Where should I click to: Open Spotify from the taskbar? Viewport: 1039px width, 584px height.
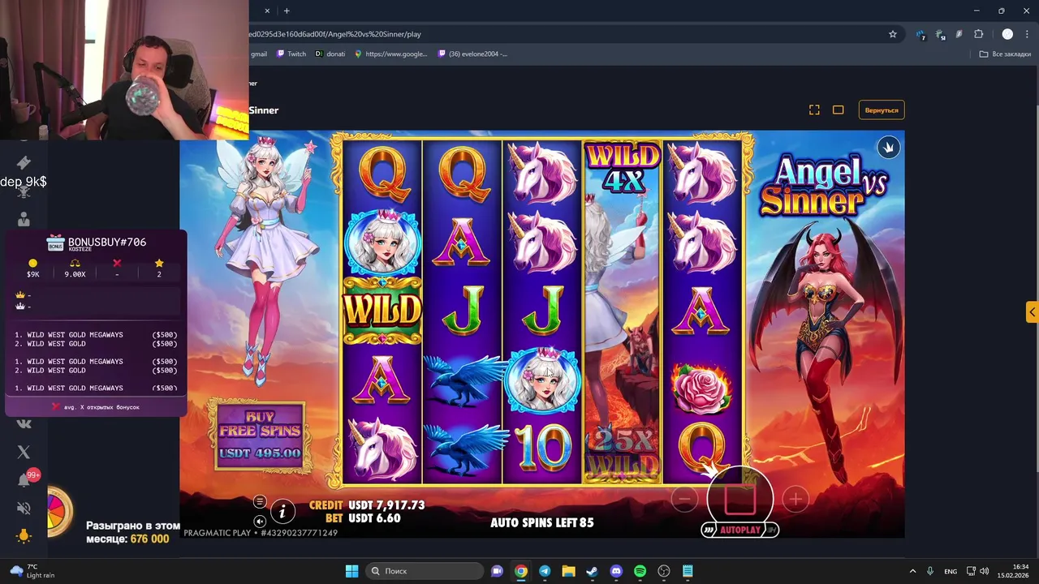[x=640, y=571]
